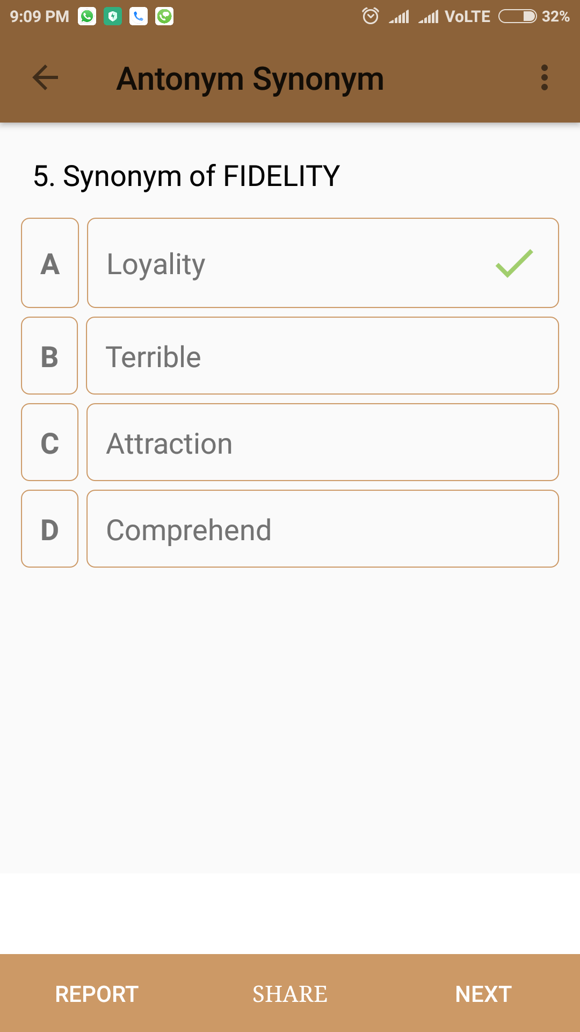Select option letter B box
Screen dimensions: 580x1032
tap(49, 356)
